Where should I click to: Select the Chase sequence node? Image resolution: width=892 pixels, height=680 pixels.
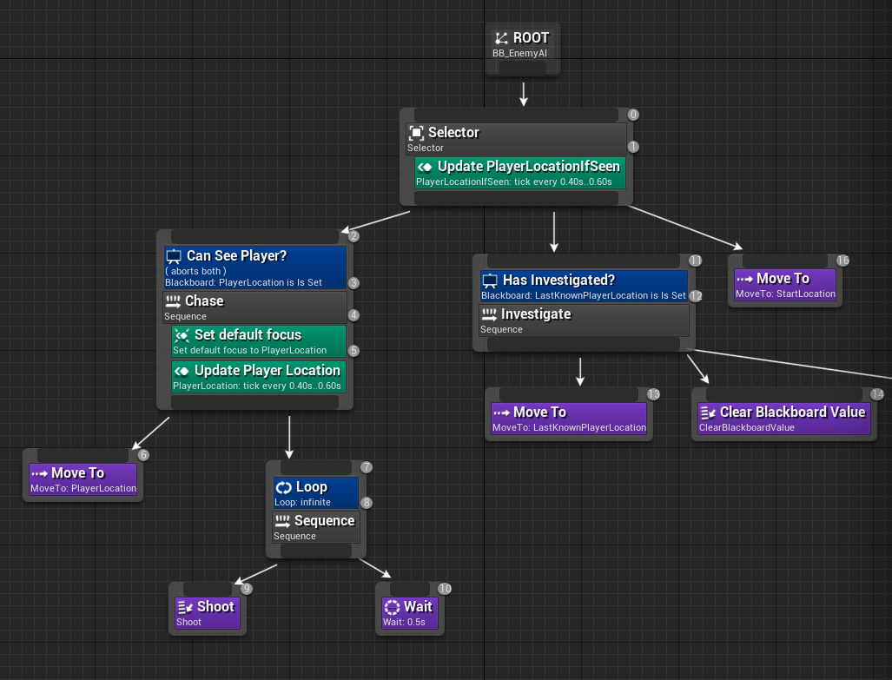tap(254, 307)
